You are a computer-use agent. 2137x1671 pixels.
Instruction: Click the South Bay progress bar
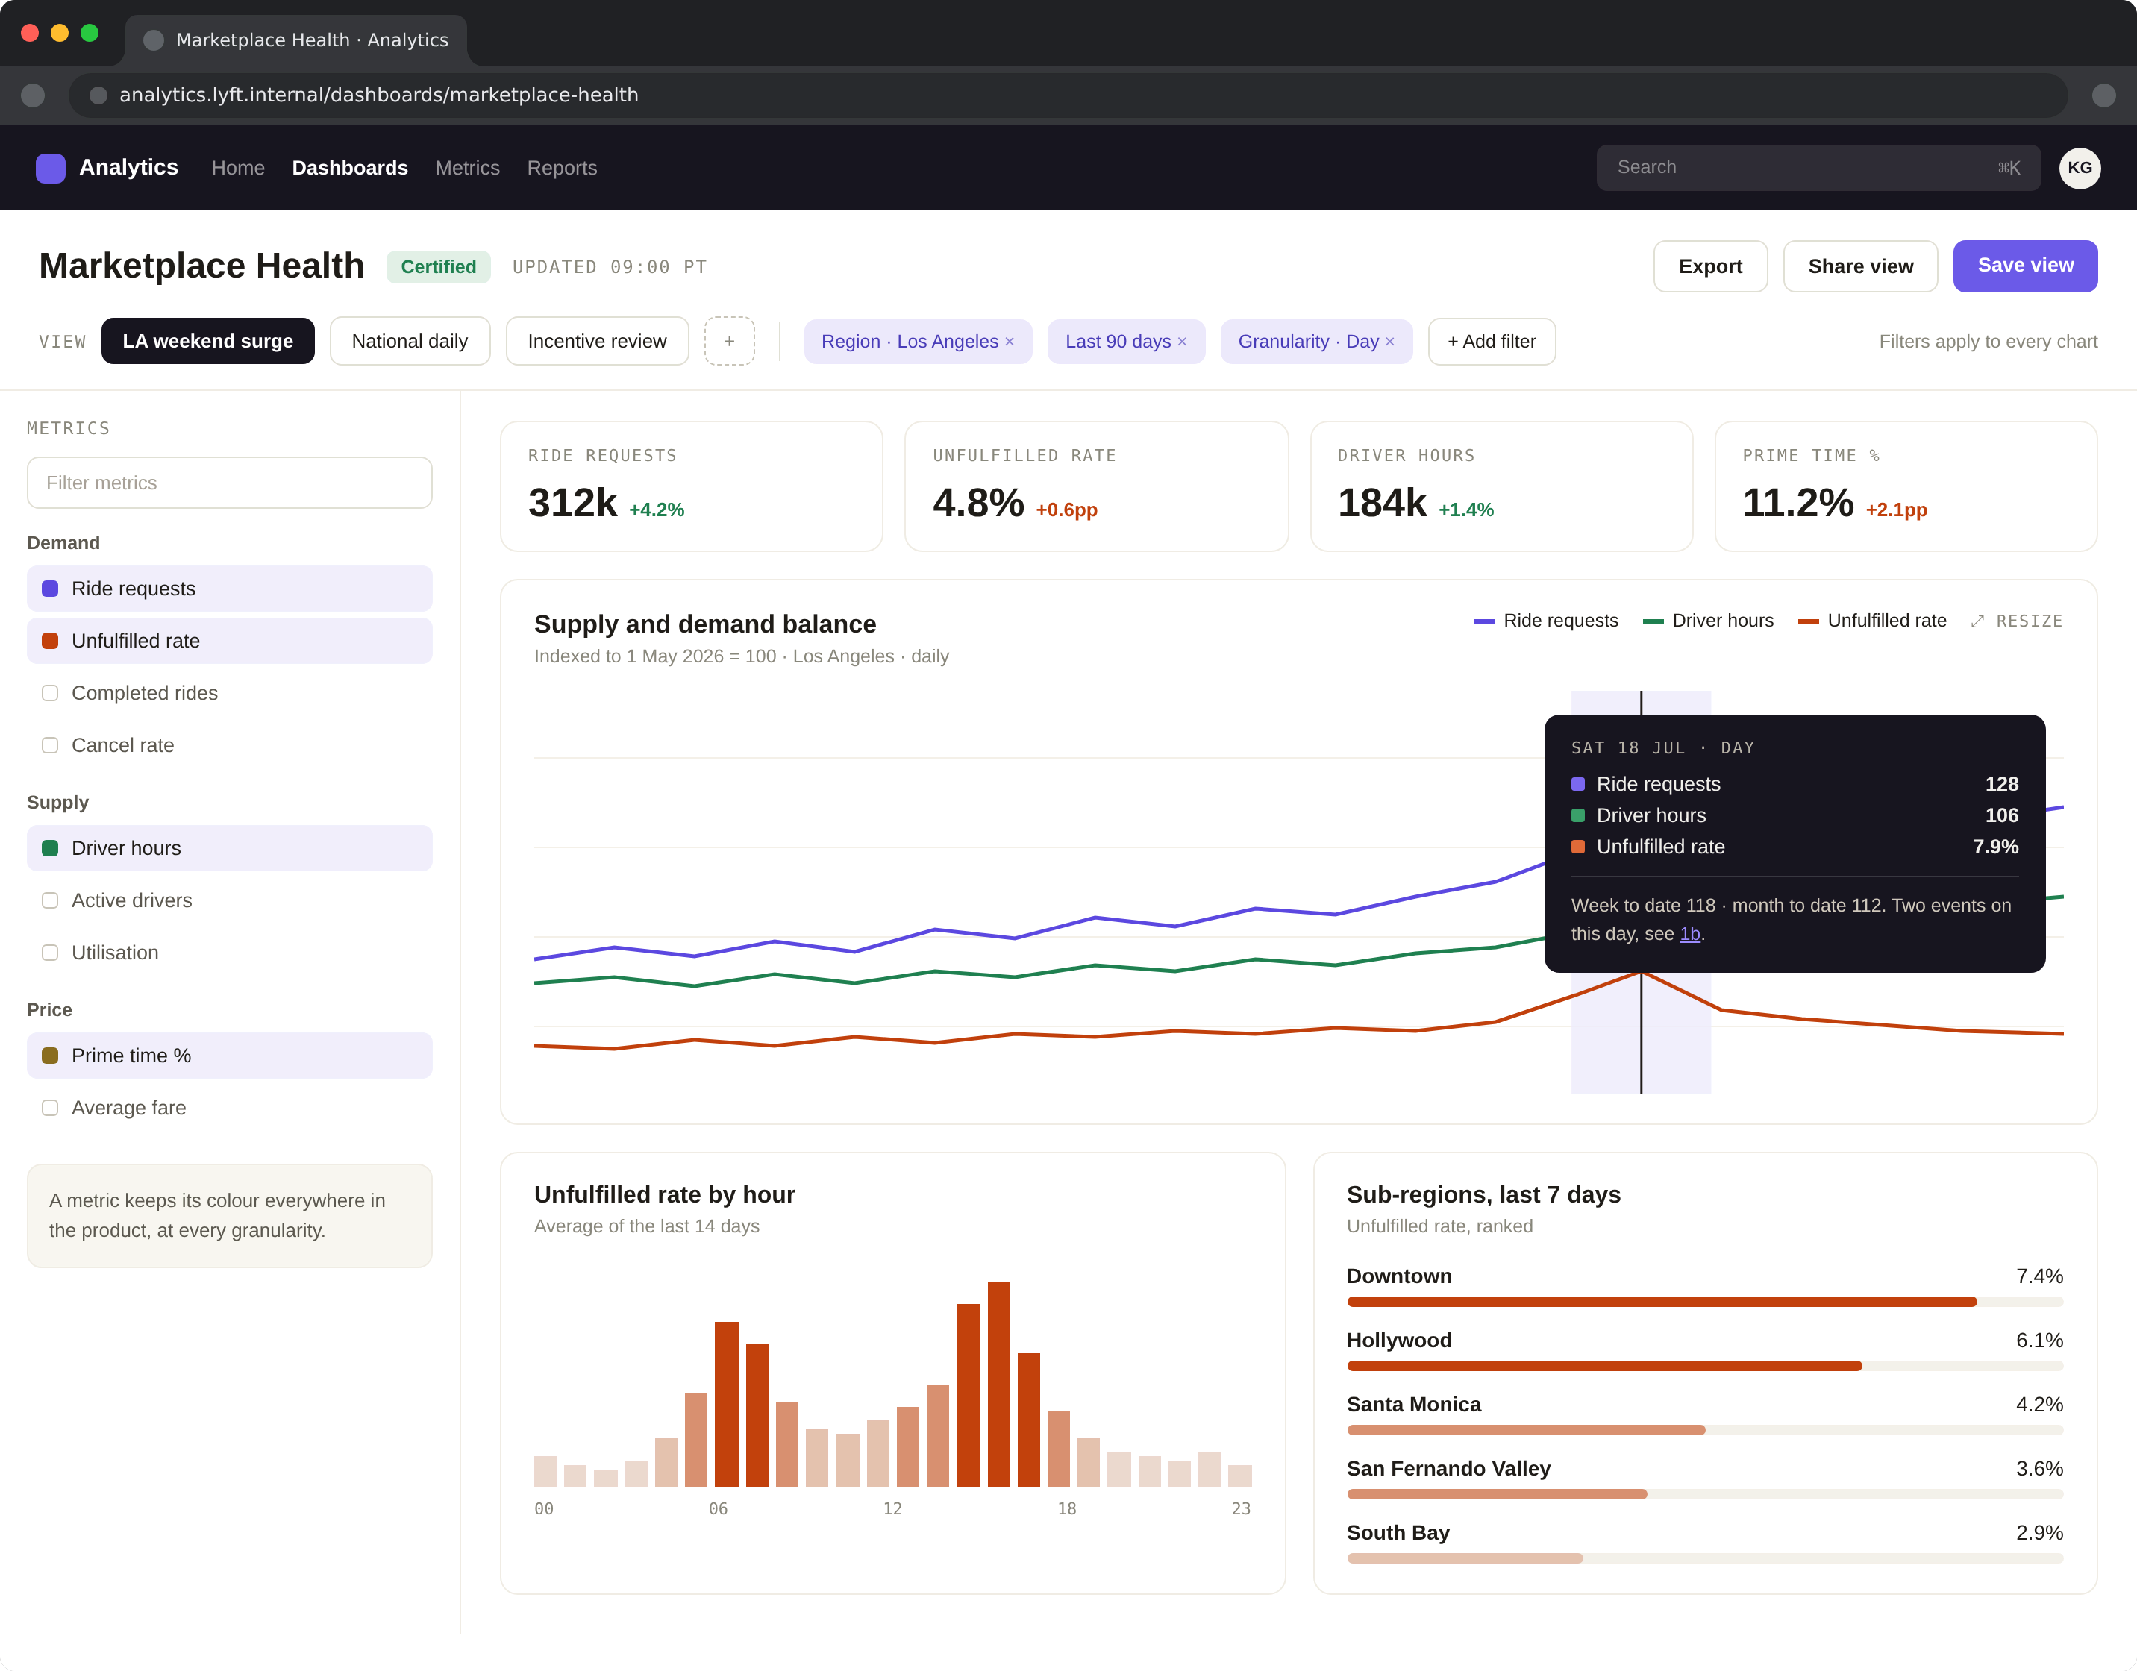[1704, 1558]
